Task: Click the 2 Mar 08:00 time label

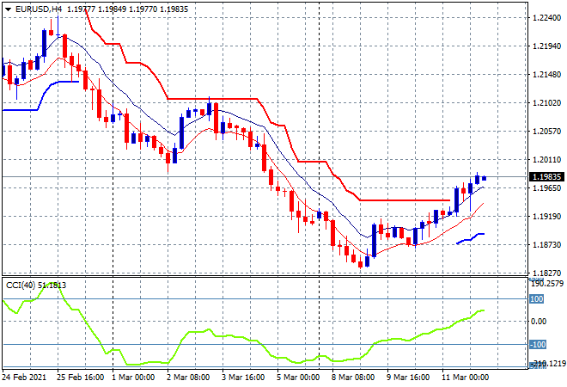Action: pos(188,378)
